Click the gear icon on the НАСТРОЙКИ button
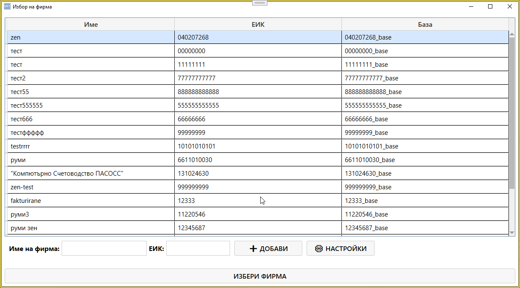520x288 pixels. (x=319, y=248)
